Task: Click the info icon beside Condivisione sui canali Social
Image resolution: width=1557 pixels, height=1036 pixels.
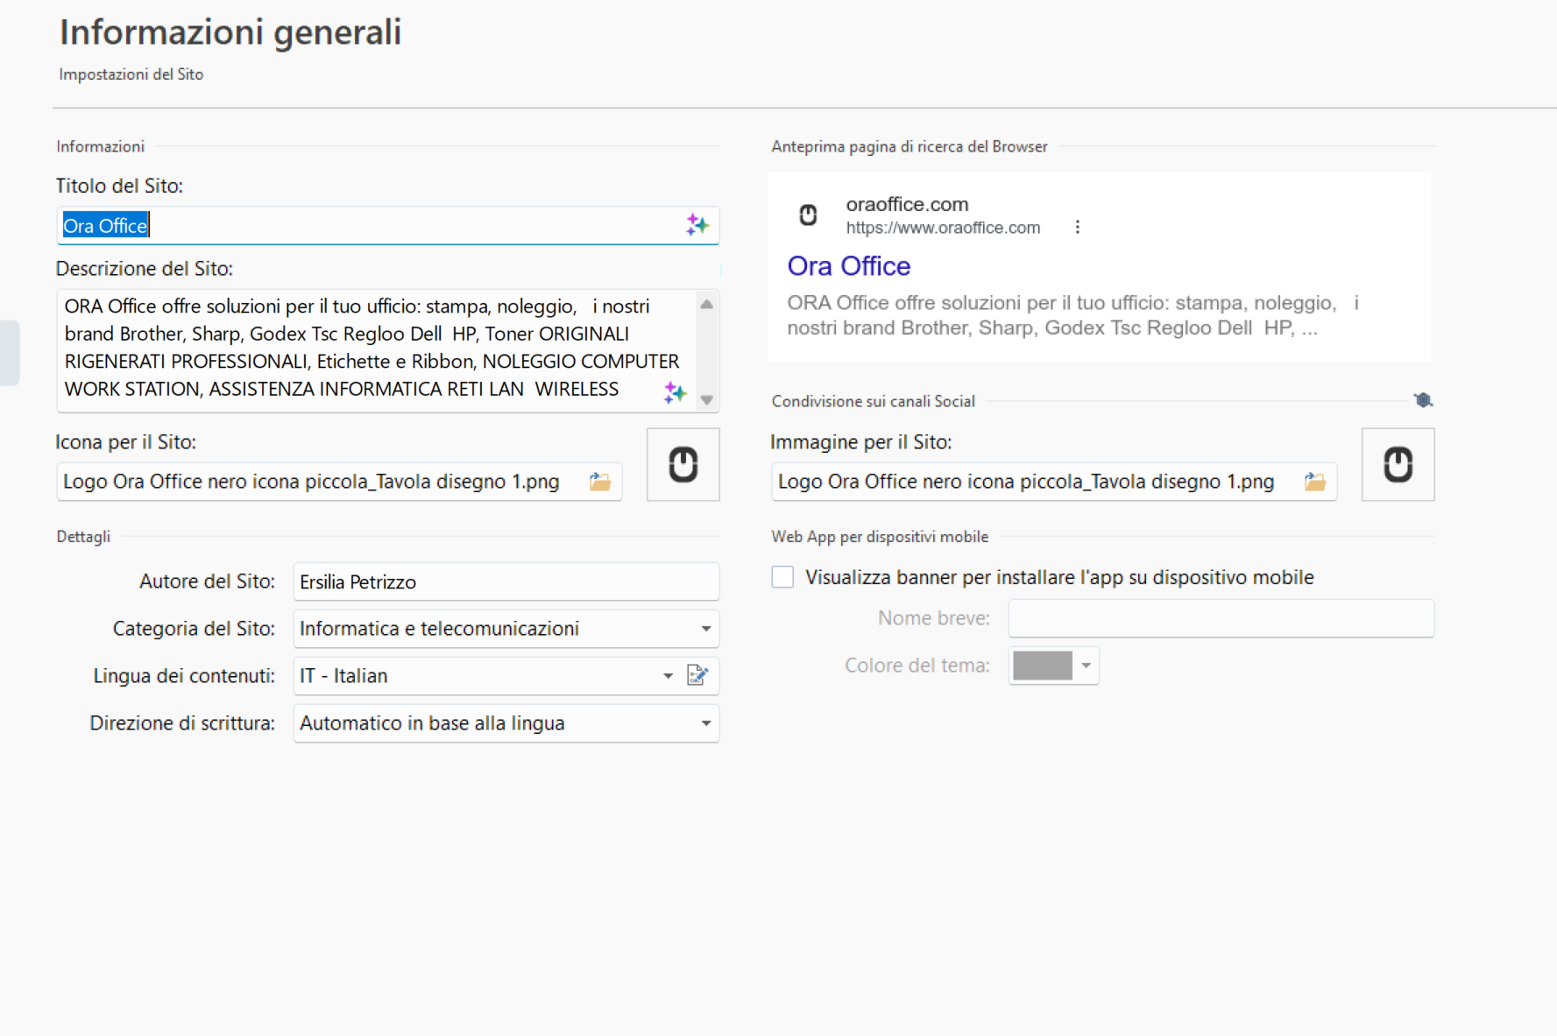Action: coord(1423,400)
